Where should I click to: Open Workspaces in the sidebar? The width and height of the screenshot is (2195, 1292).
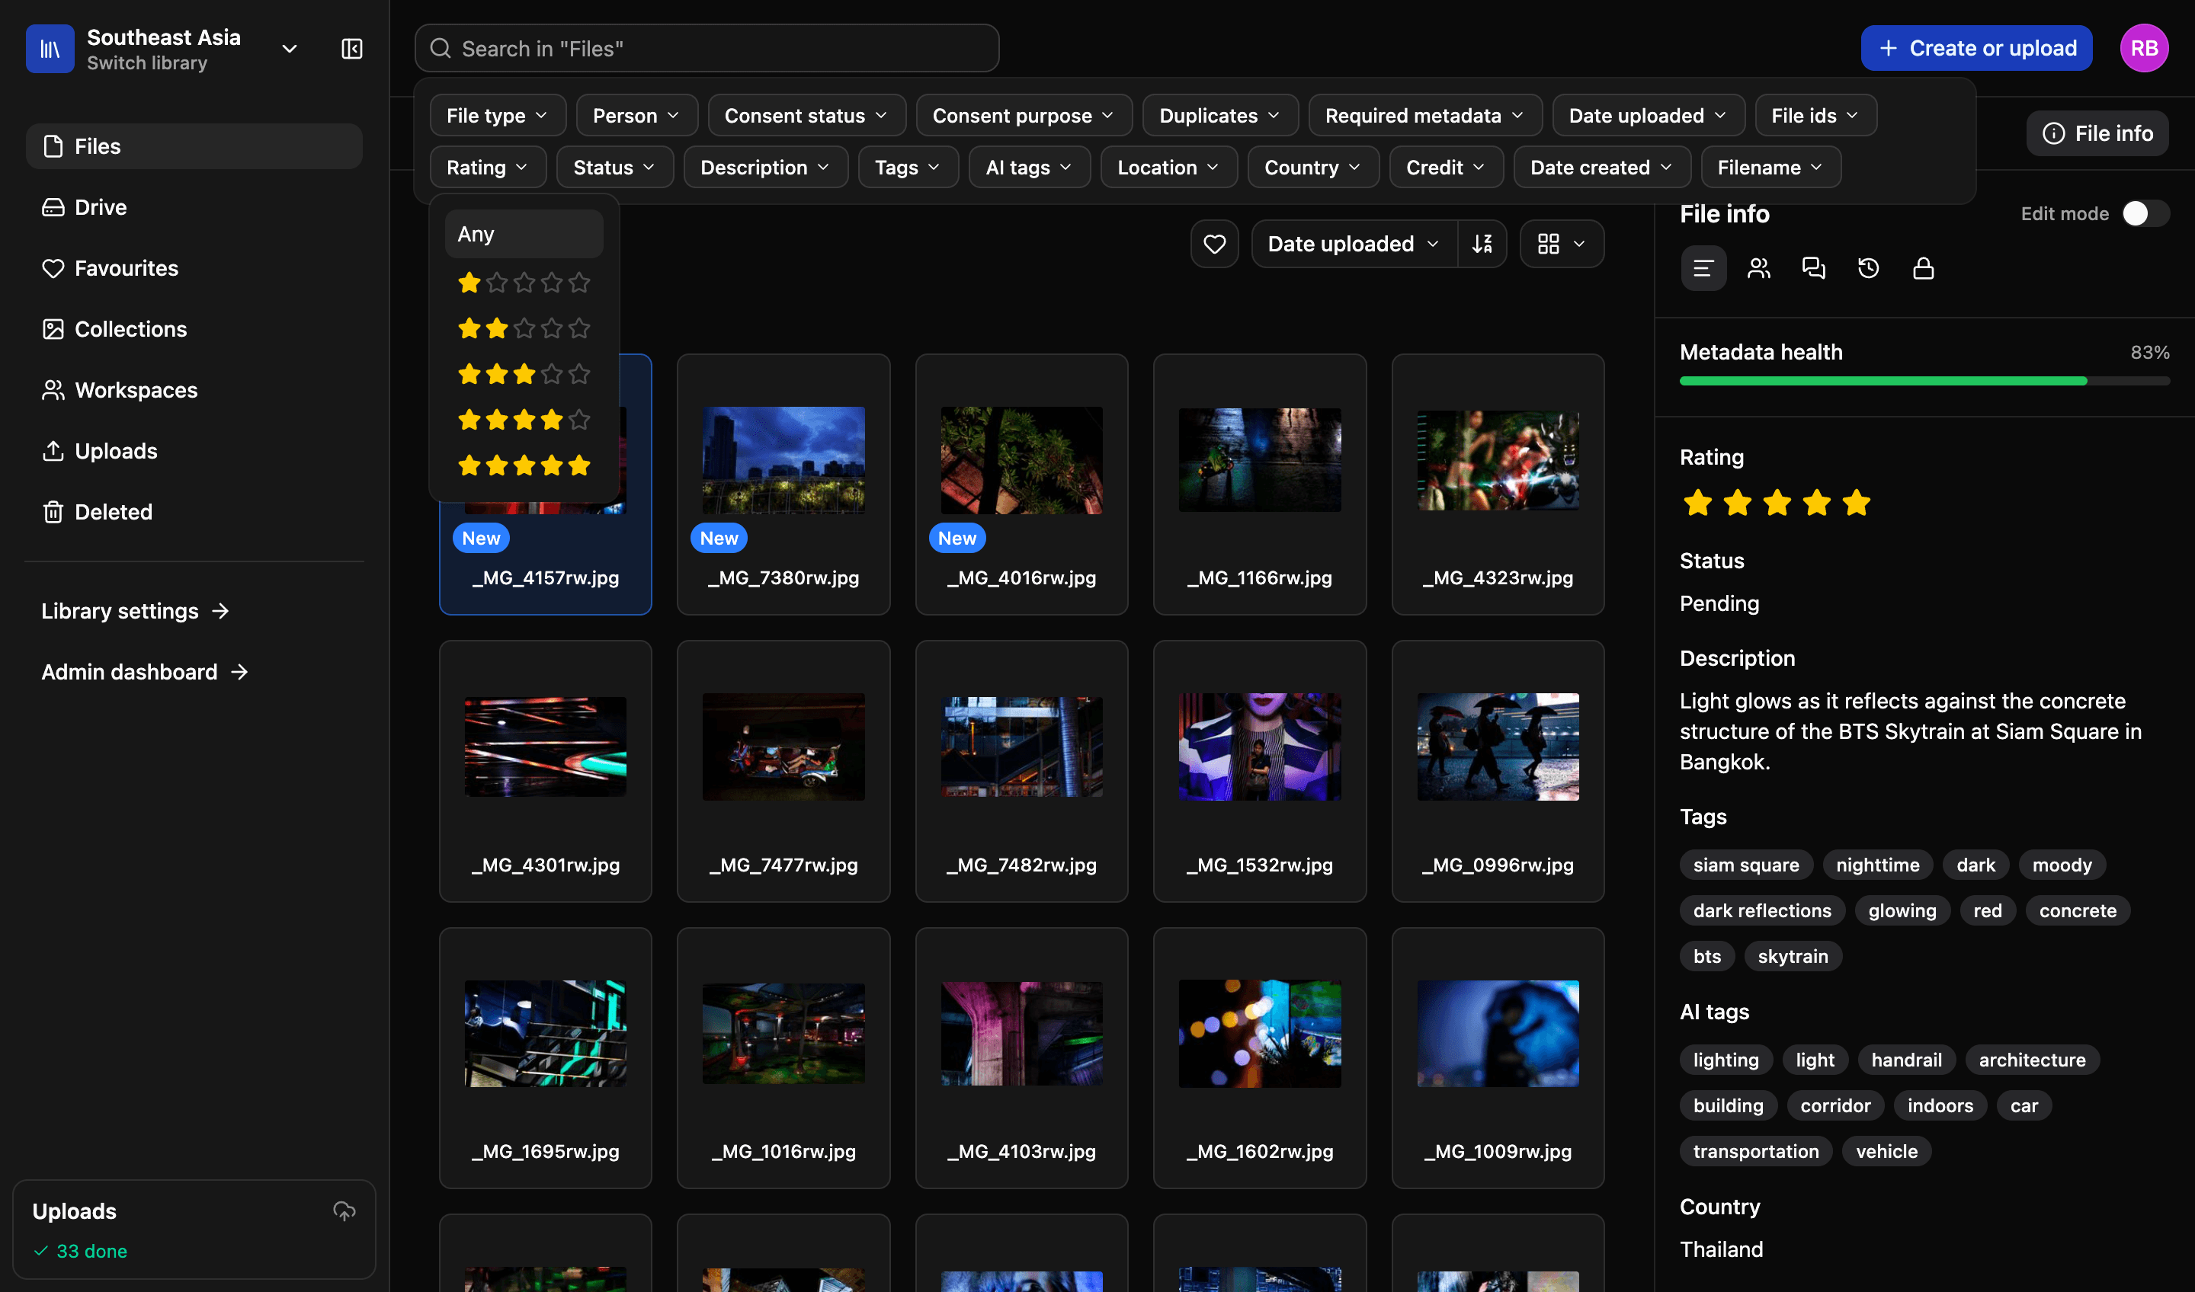[194, 390]
